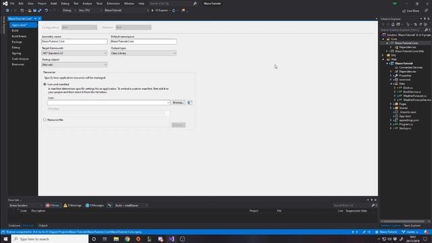Click the filter icon beside Build + IntelliSense
432x243 pixels.
point(109,205)
